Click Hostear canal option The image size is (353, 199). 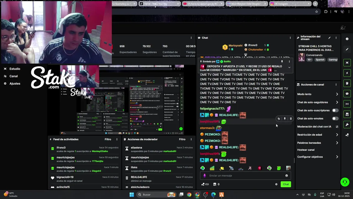306,150
